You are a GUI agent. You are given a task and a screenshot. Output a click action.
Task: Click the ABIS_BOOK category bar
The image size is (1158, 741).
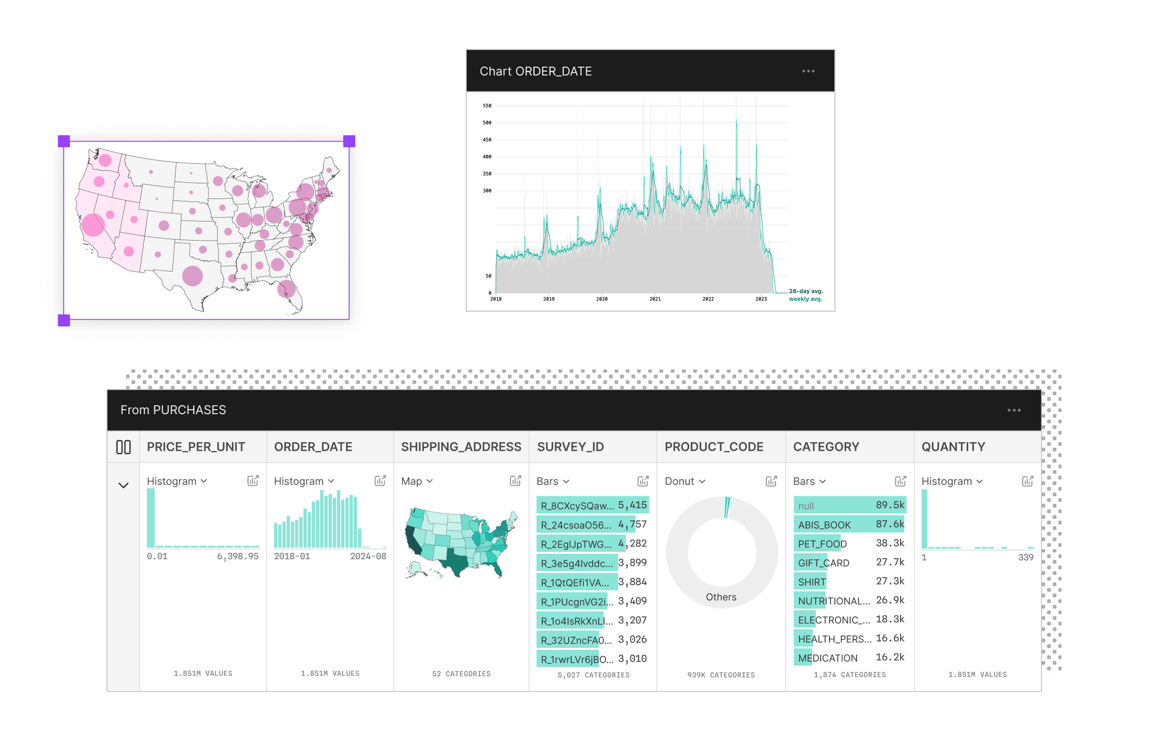849,524
